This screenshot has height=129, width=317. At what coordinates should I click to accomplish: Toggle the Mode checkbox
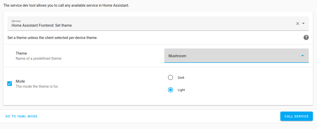(10, 84)
